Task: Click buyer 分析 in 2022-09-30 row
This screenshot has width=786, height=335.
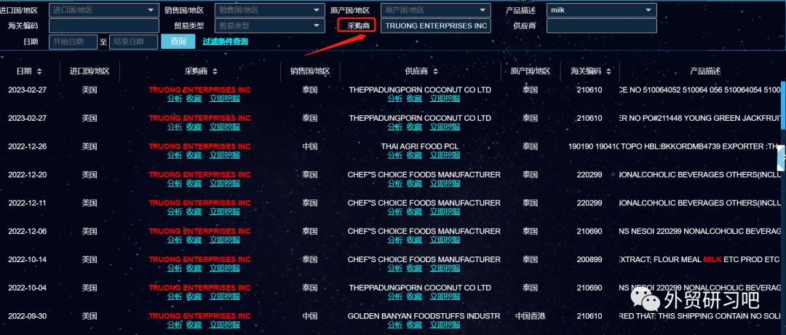Action: [x=175, y=325]
